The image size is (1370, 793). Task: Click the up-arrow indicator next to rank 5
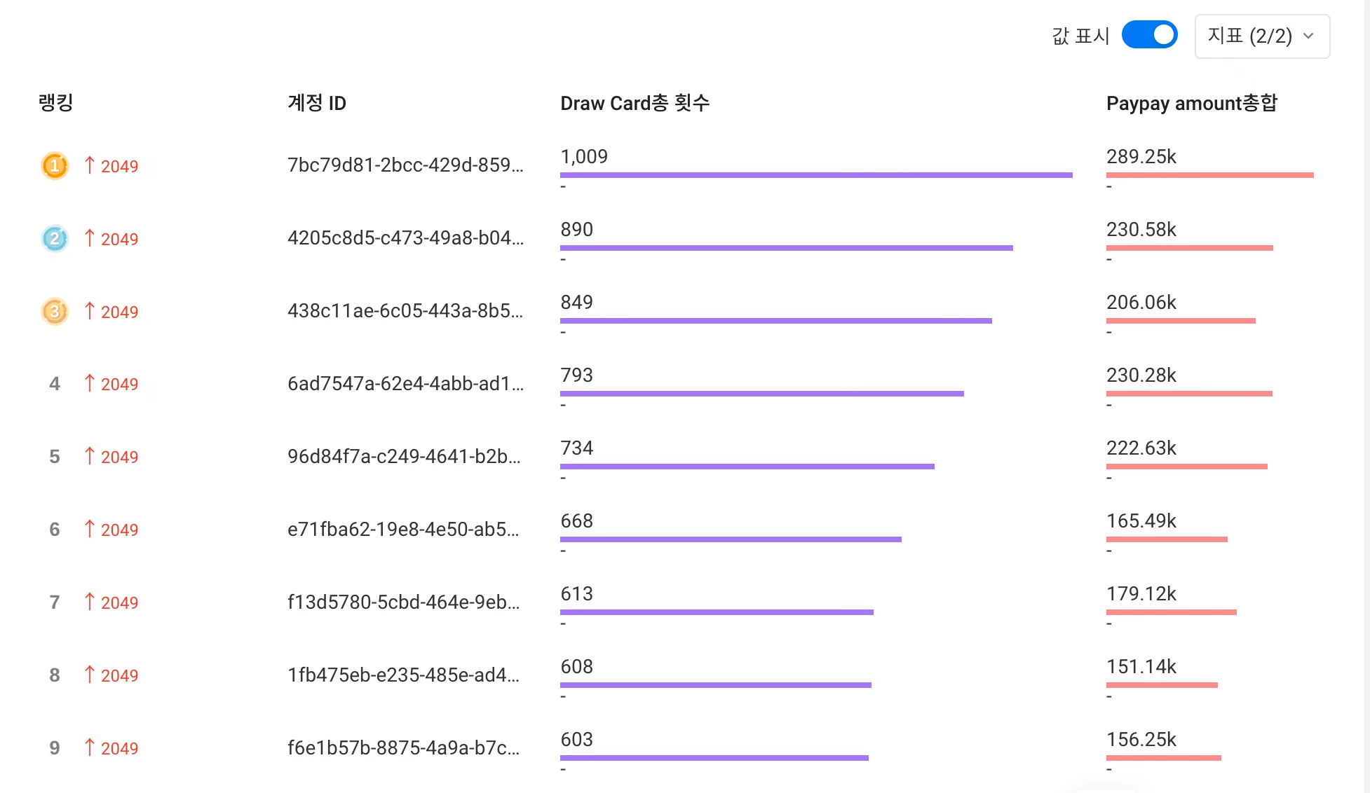pyautogui.click(x=89, y=456)
